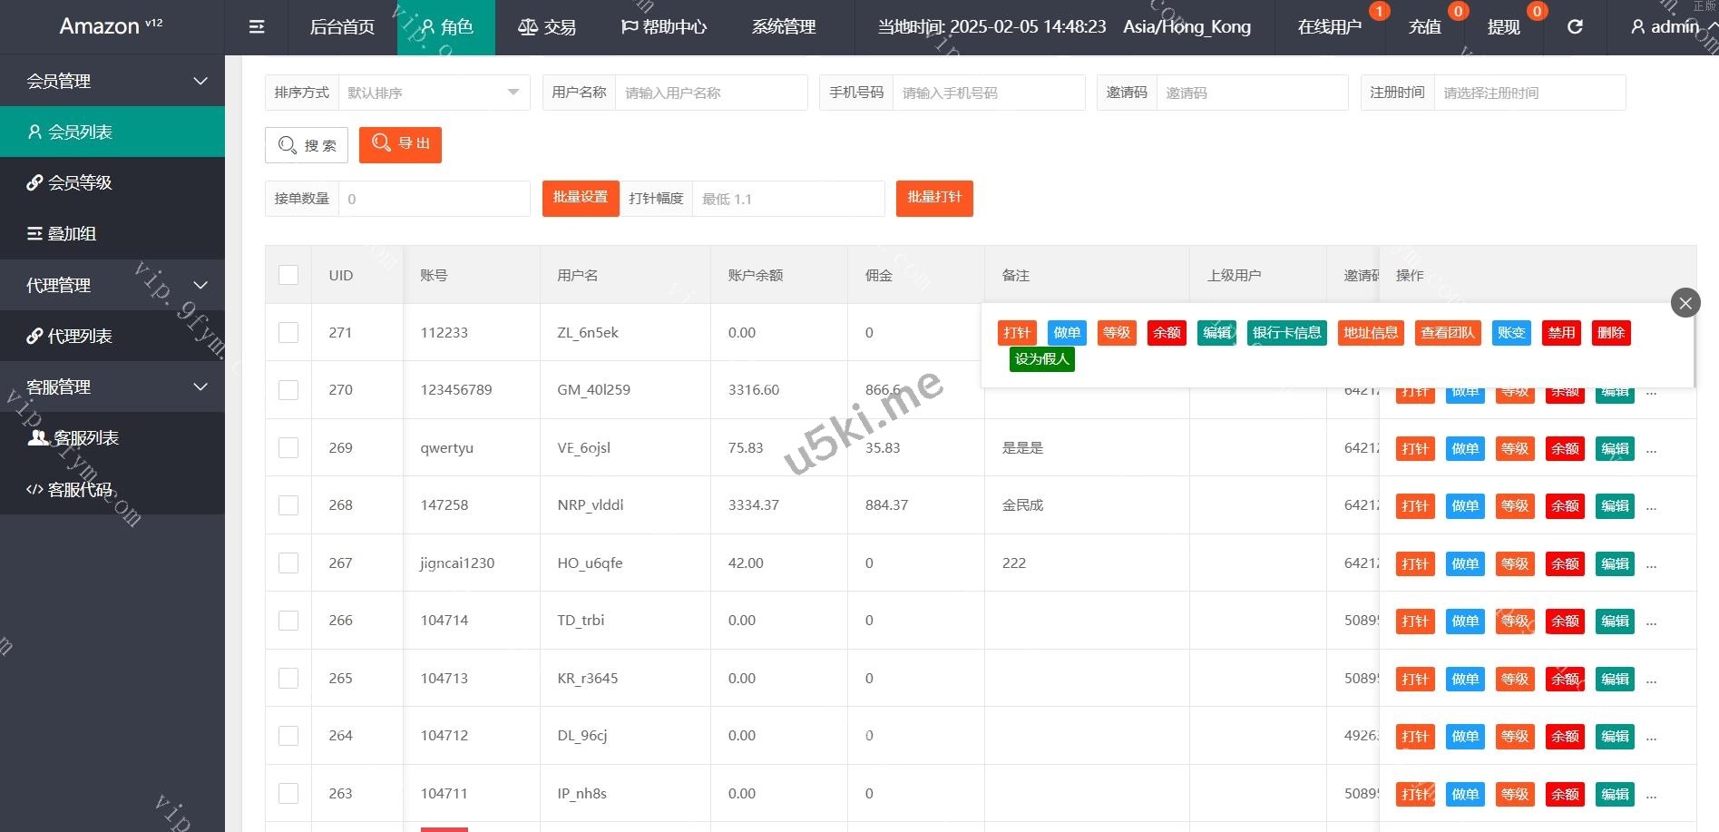Check the checkbox for UID 271
Image resolution: width=1719 pixels, height=832 pixels.
(x=288, y=333)
